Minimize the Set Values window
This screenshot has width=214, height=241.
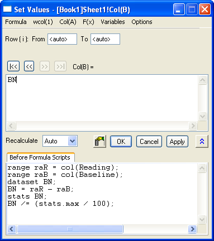179,9
